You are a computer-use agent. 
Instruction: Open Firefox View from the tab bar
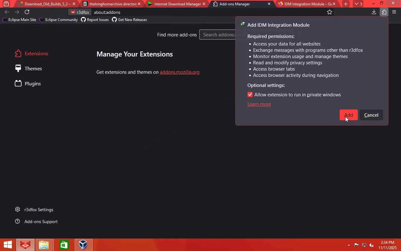pos(6,4)
